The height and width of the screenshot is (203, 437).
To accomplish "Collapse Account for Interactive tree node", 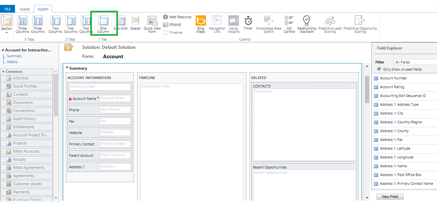I will coord(3,50).
